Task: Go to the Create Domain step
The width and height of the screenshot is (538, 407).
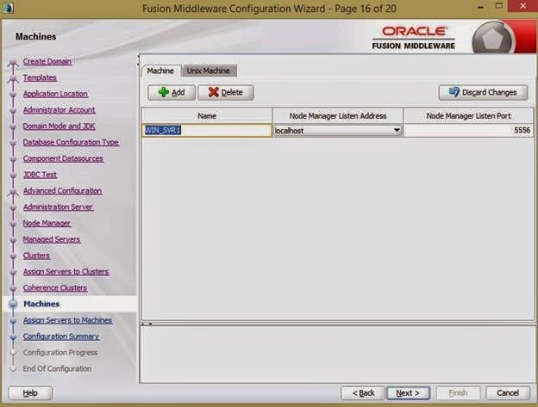Action: point(47,61)
